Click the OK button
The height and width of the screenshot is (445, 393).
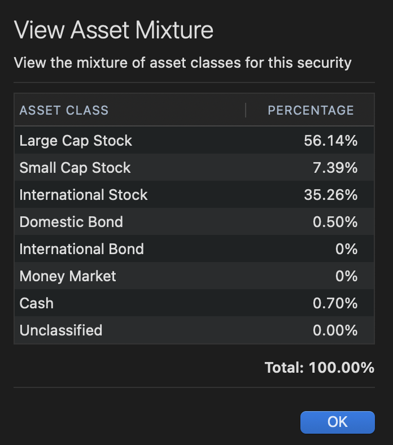point(337,422)
